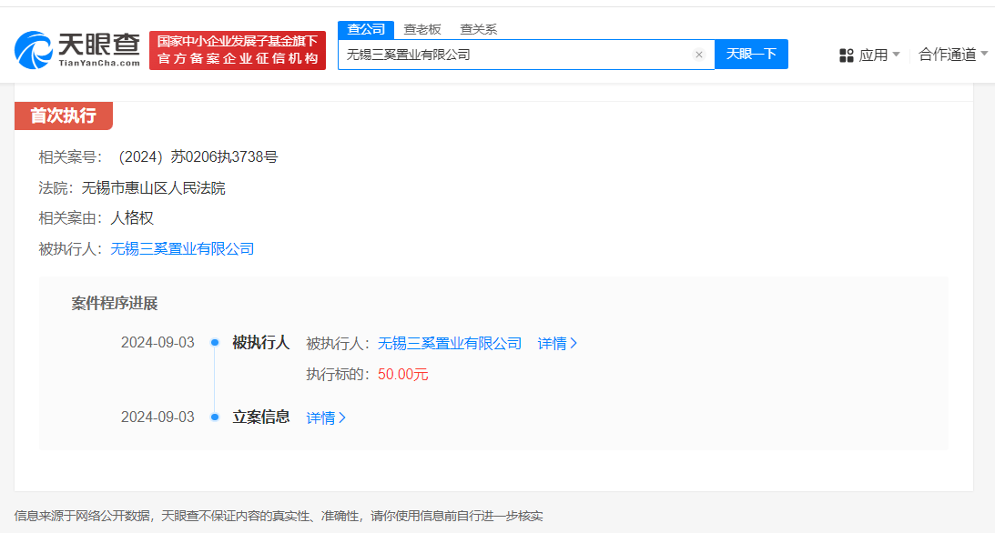Viewport: 995px width, 533px height.
Task: Clear the search box with the X icon
Action: tap(698, 55)
